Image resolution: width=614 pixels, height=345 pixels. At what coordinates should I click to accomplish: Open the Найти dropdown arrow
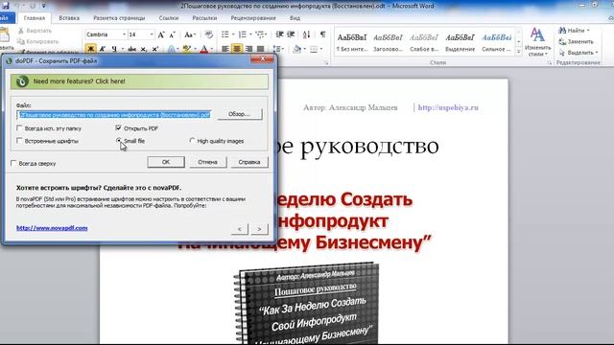click(x=588, y=31)
